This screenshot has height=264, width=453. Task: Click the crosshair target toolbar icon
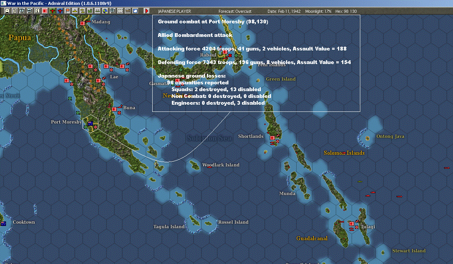112,11
